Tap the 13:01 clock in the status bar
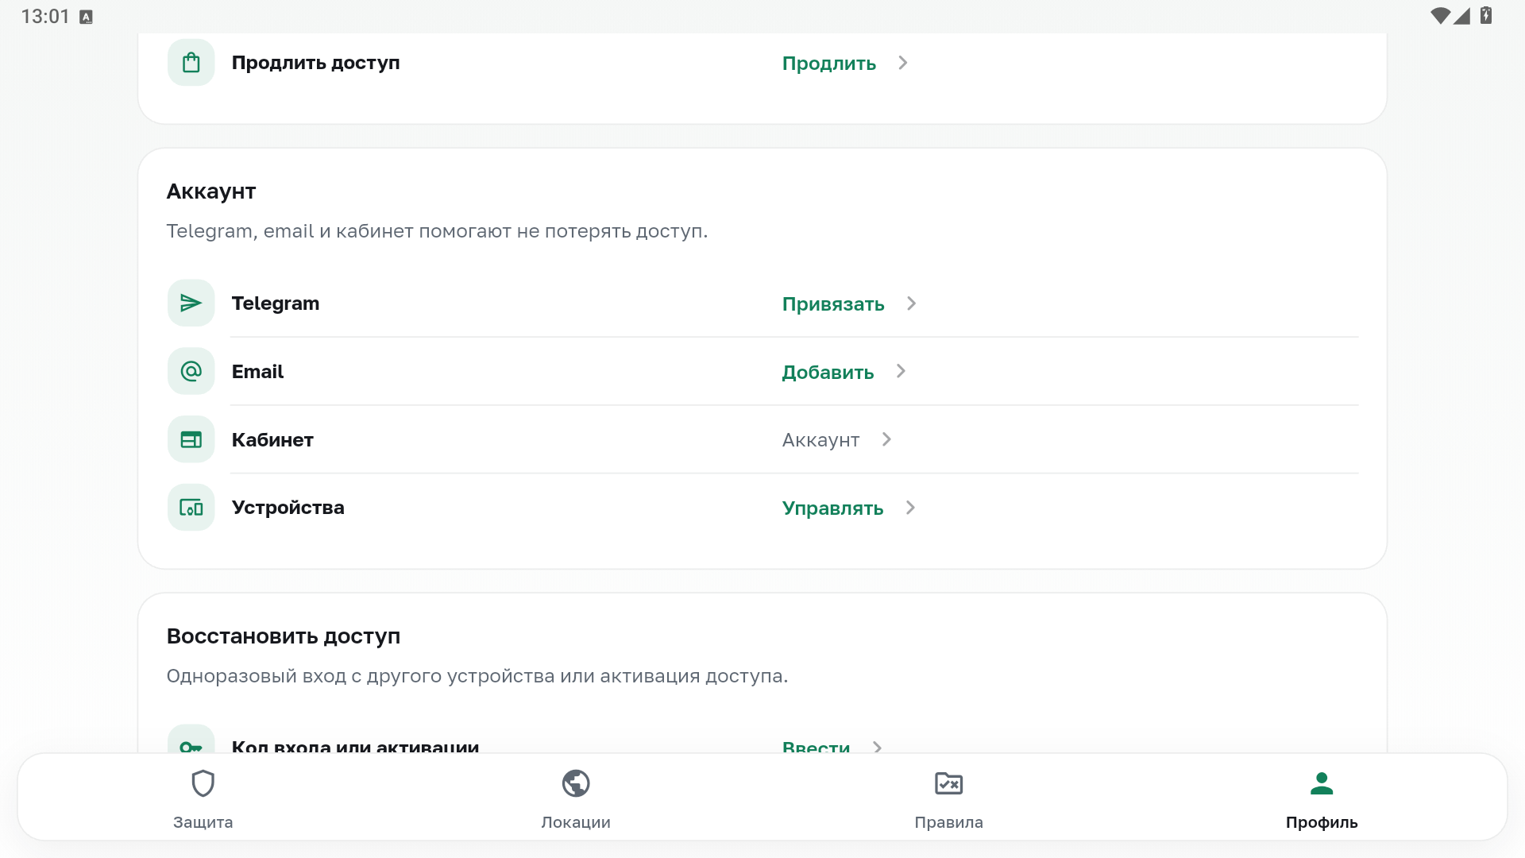Viewport: 1525px width, 858px height. (x=45, y=17)
